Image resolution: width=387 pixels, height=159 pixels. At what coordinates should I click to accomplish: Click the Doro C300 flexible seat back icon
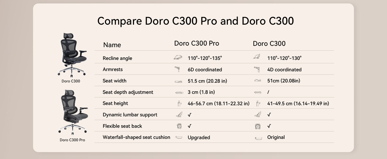tap(258, 126)
